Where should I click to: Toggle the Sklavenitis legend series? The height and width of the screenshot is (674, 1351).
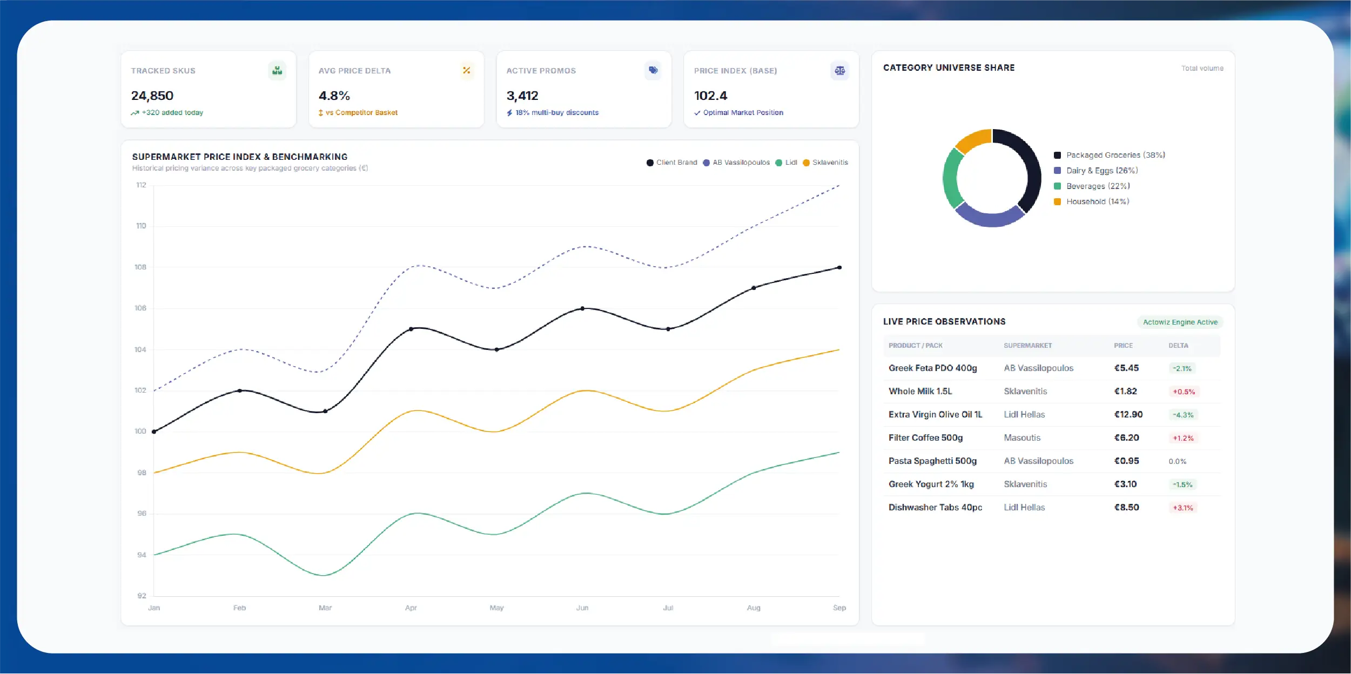click(x=825, y=163)
